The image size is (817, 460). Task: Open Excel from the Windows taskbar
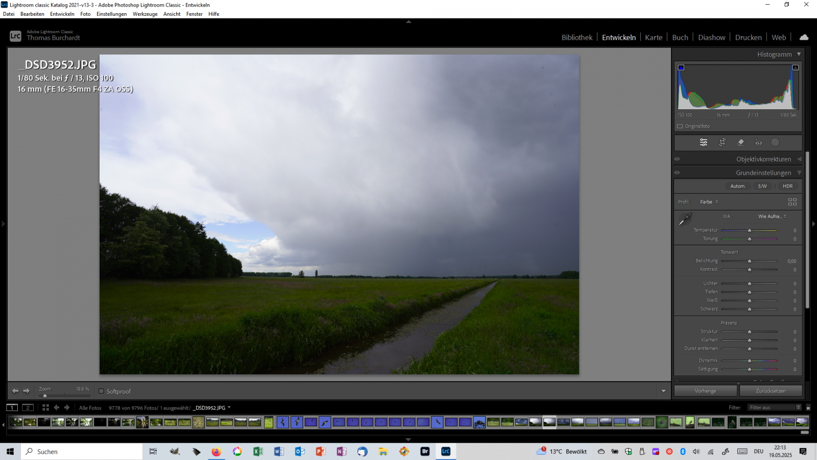[x=258, y=451]
